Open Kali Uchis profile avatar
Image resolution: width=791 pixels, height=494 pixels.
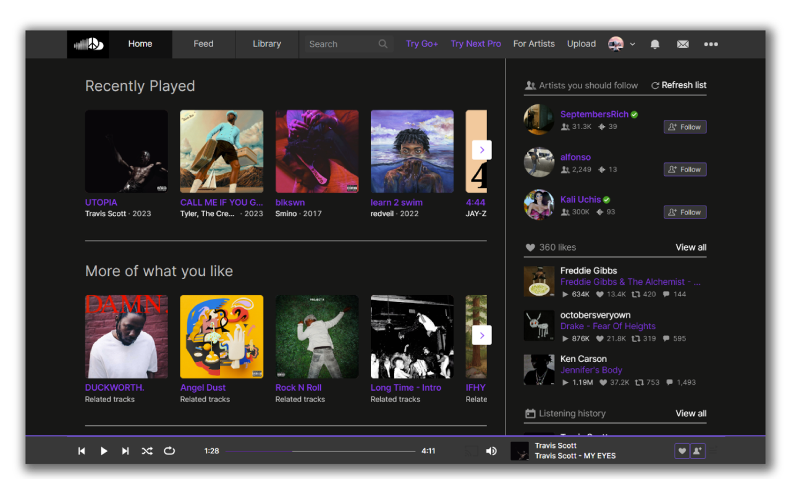(539, 204)
